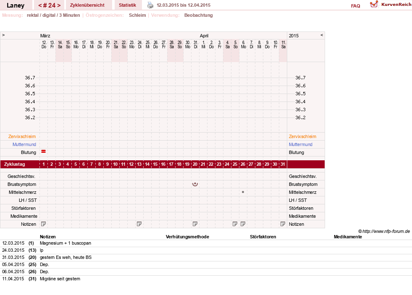
Task: Click the Verhütungsmethode column heading
Action: [187, 237]
